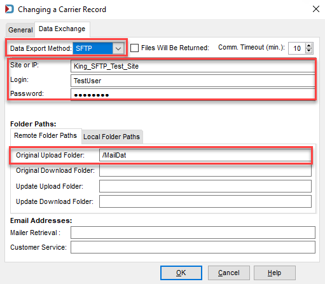Focus the Site or IP field
Viewport: 325px width, 284px height.
[193, 66]
